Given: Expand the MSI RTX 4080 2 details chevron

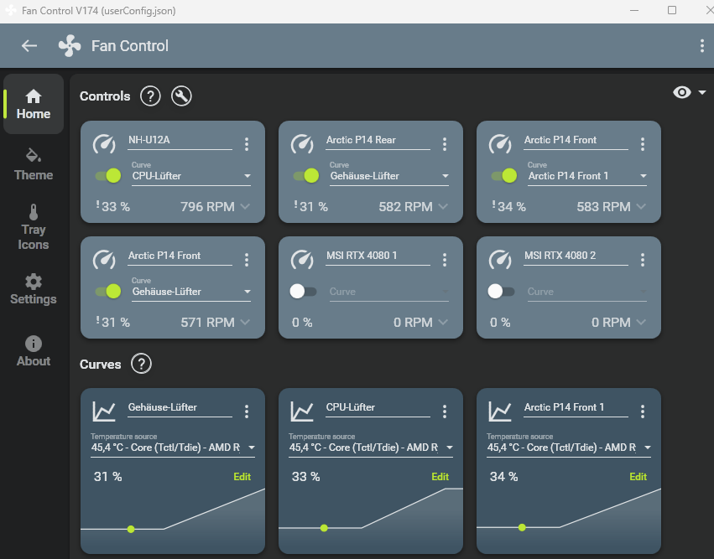Looking at the screenshot, I should (x=641, y=322).
